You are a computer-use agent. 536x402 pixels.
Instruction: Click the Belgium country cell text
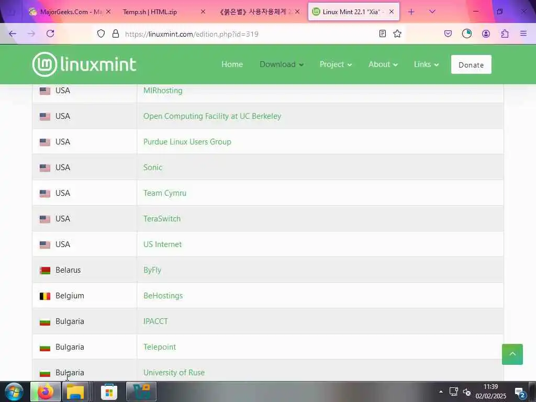click(x=70, y=296)
